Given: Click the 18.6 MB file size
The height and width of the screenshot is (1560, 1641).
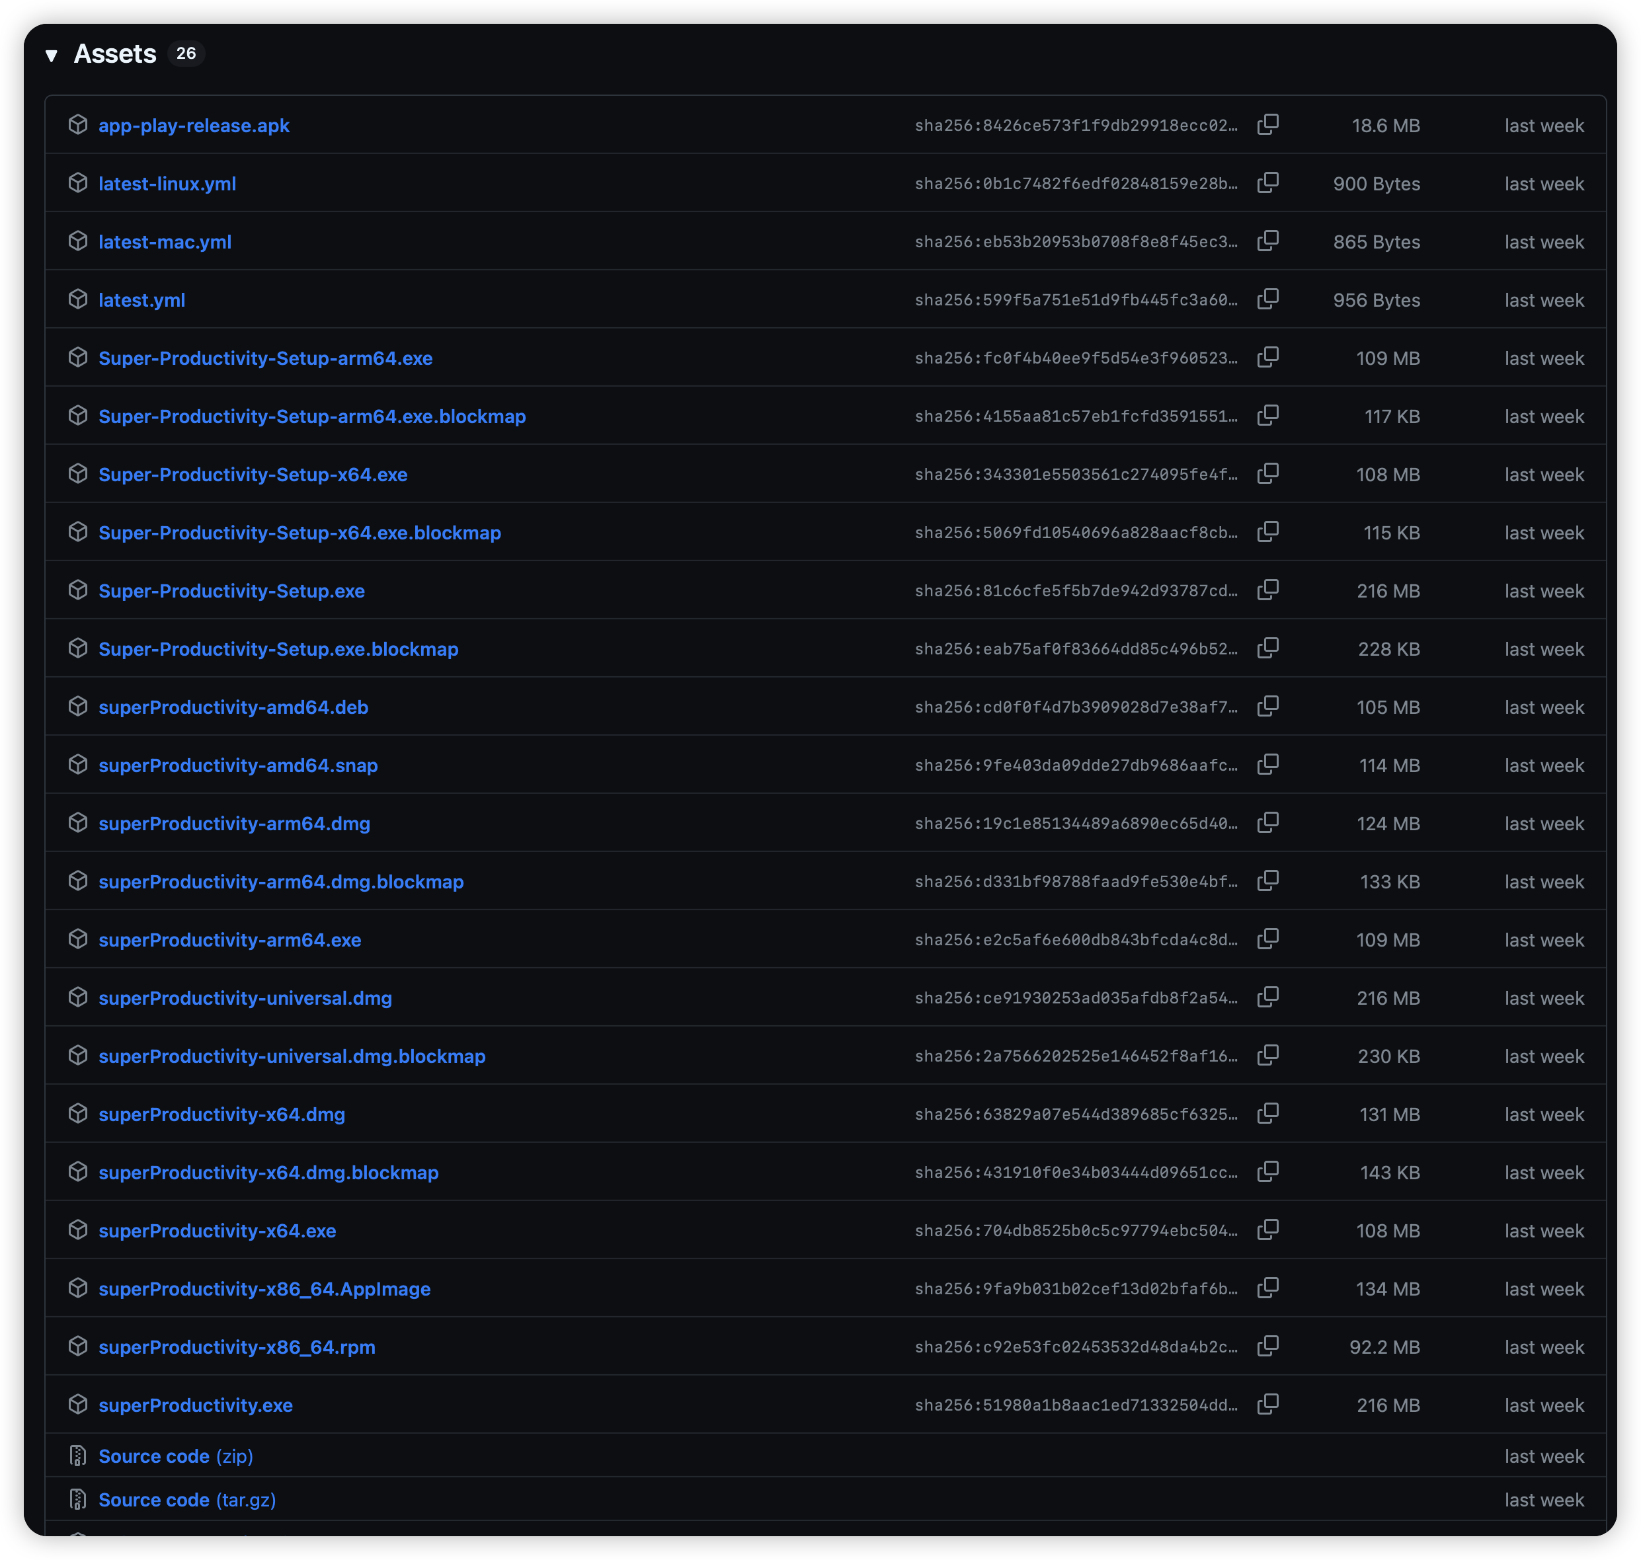Looking at the screenshot, I should click(x=1386, y=126).
